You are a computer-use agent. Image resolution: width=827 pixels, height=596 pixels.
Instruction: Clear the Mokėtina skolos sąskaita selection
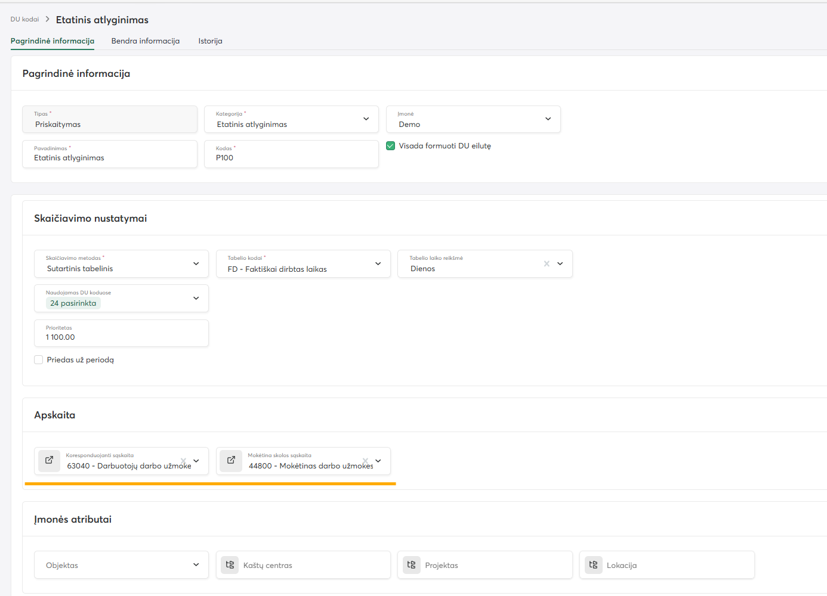pos(365,461)
